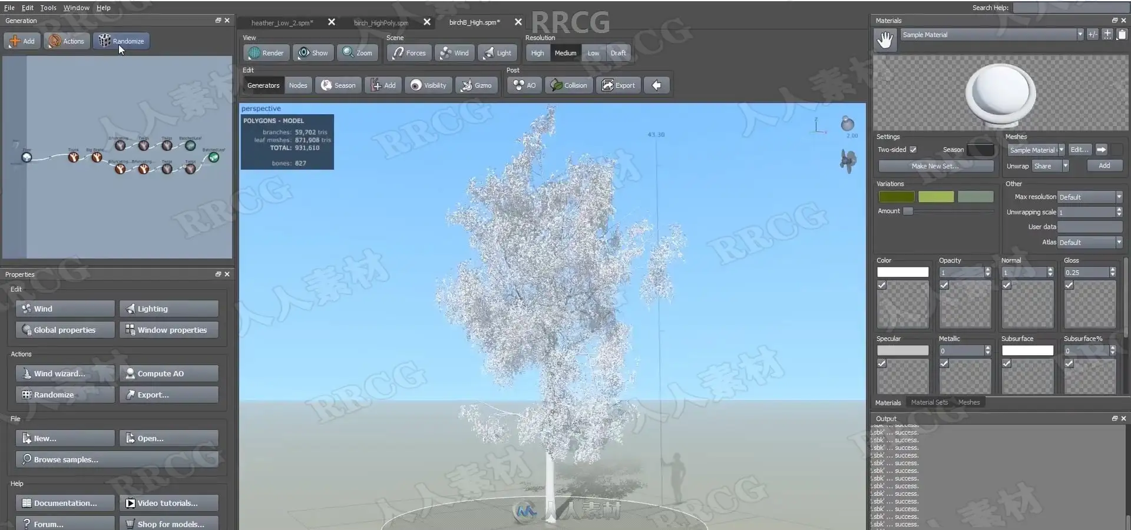Select the BatchedLeaf node at graph end

(x=214, y=157)
